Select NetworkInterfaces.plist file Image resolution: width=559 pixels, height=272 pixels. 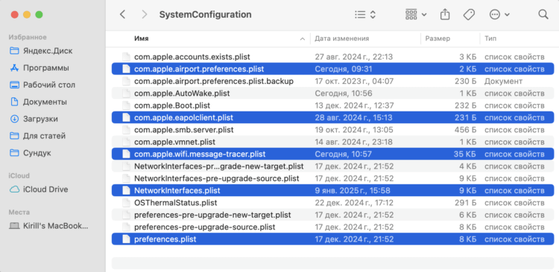point(332,190)
